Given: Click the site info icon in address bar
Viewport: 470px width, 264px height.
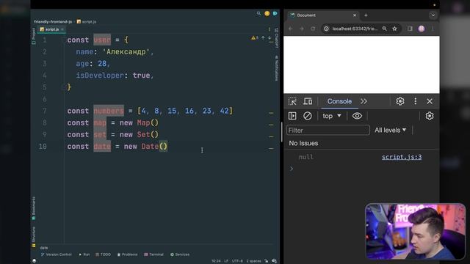Looking at the screenshot, I should (x=326, y=29).
